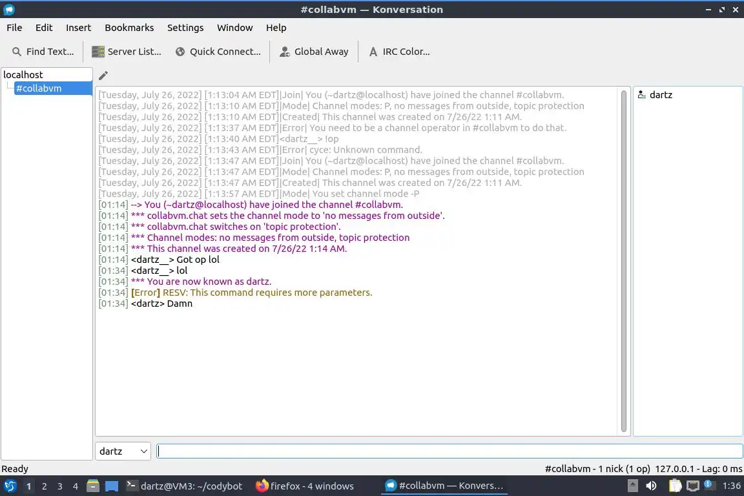Viewport: 744px width, 496px height.
Task: Click Quick Connect toolbar button
Action: [x=218, y=52]
